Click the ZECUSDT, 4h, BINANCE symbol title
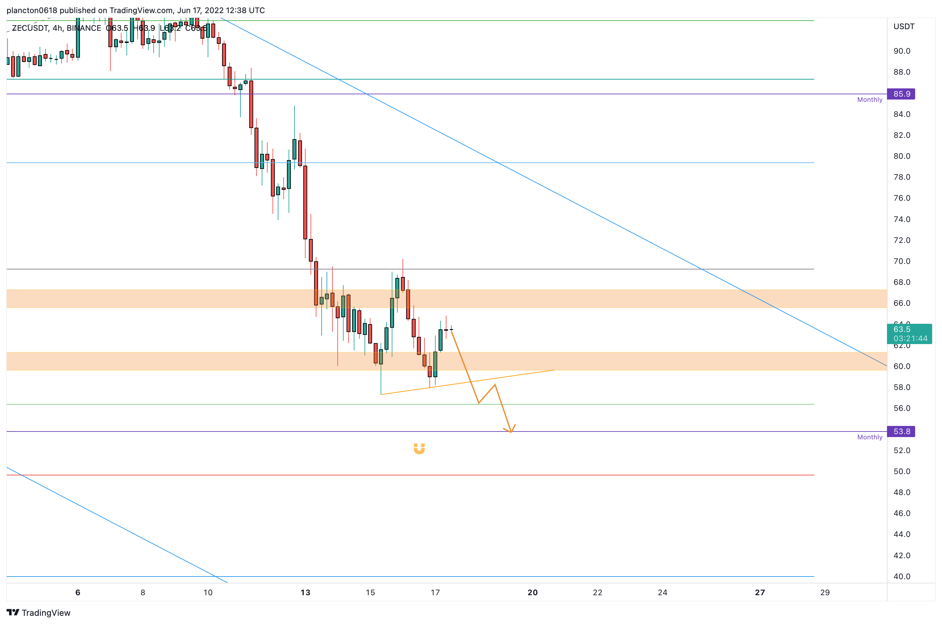 (x=56, y=28)
